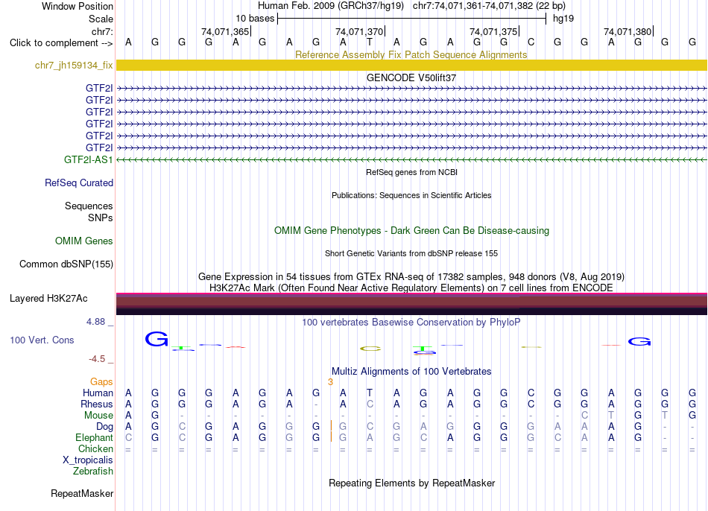Click 'Repeating Elements by RepeatMasker' title
This screenshot has width=708, height=511.
pos(411,483)
